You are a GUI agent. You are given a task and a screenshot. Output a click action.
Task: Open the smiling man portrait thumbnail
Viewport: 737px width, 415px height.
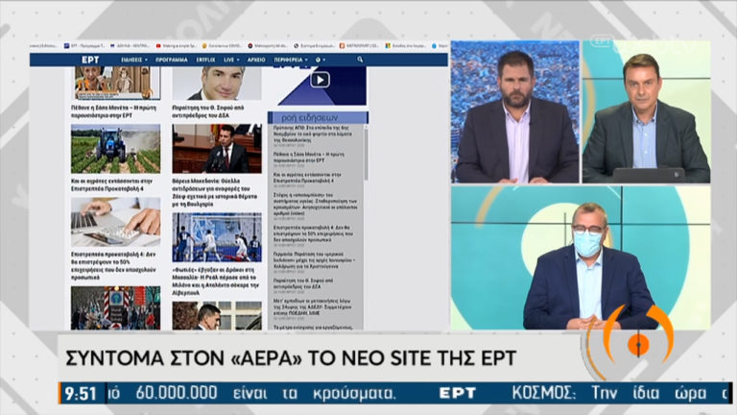point(217,83)
